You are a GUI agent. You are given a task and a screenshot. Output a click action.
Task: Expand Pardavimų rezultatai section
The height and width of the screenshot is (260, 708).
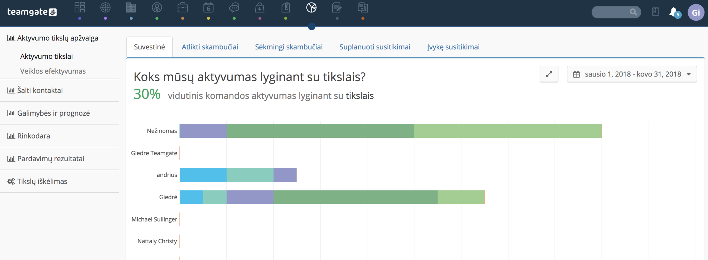46,159
